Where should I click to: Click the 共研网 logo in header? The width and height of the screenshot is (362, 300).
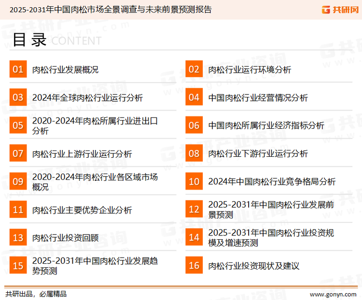coord(340,10)
